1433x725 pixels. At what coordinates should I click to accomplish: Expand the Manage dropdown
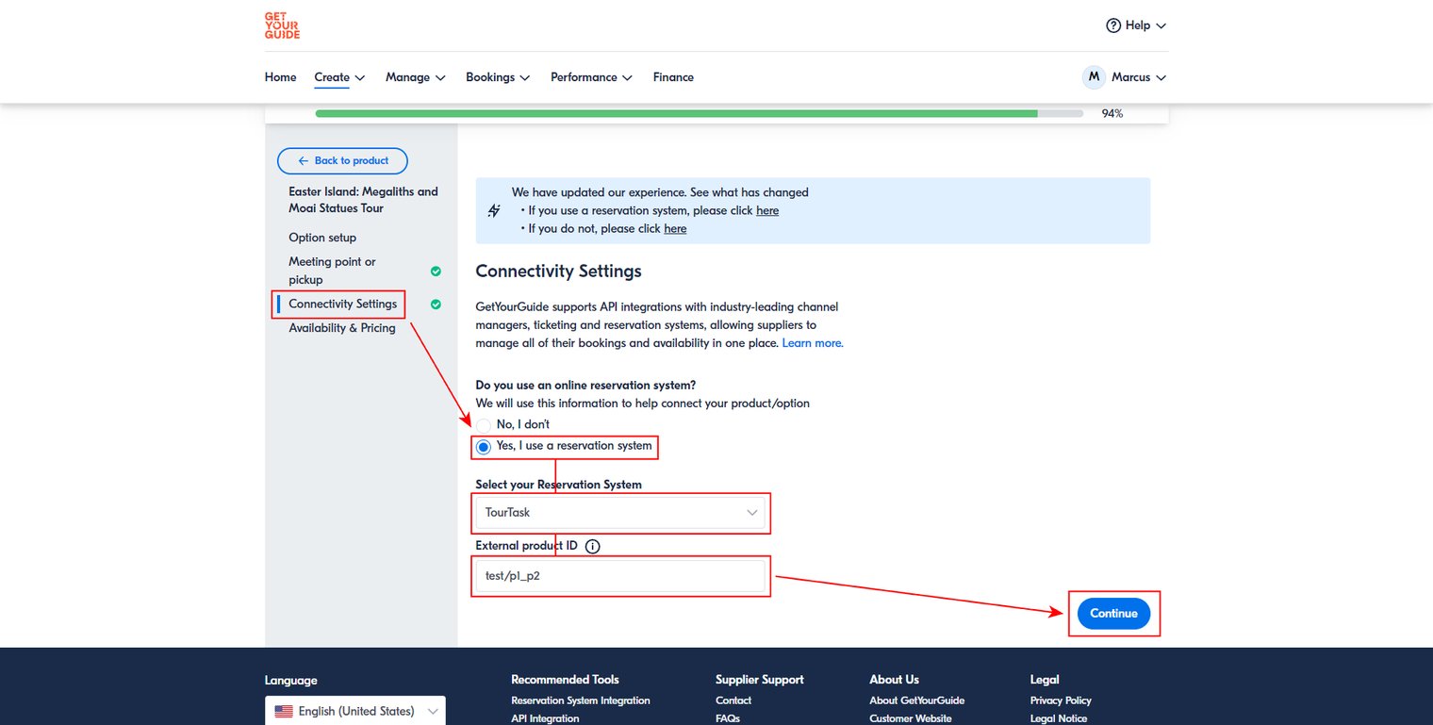[x=416, y=77]
